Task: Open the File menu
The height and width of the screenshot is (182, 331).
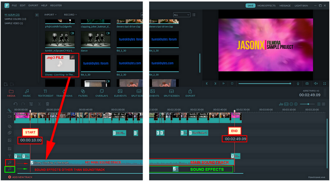Action: (14, 6)
